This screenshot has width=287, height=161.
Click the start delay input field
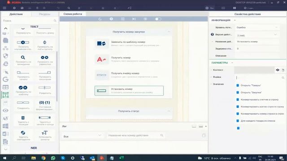tap(257, 49)
